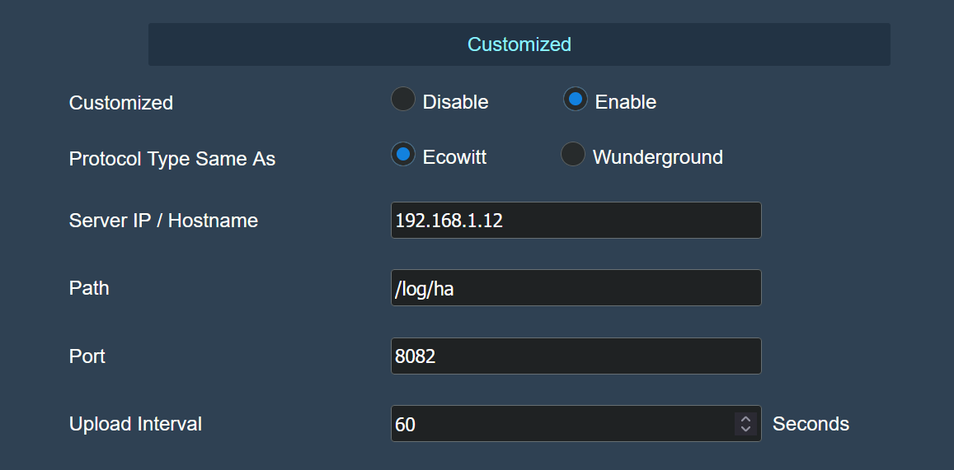Click the Customized section header bar
The width and height of the screenshot is (954, 470).
pyautogui.click(x=519, y=44)
